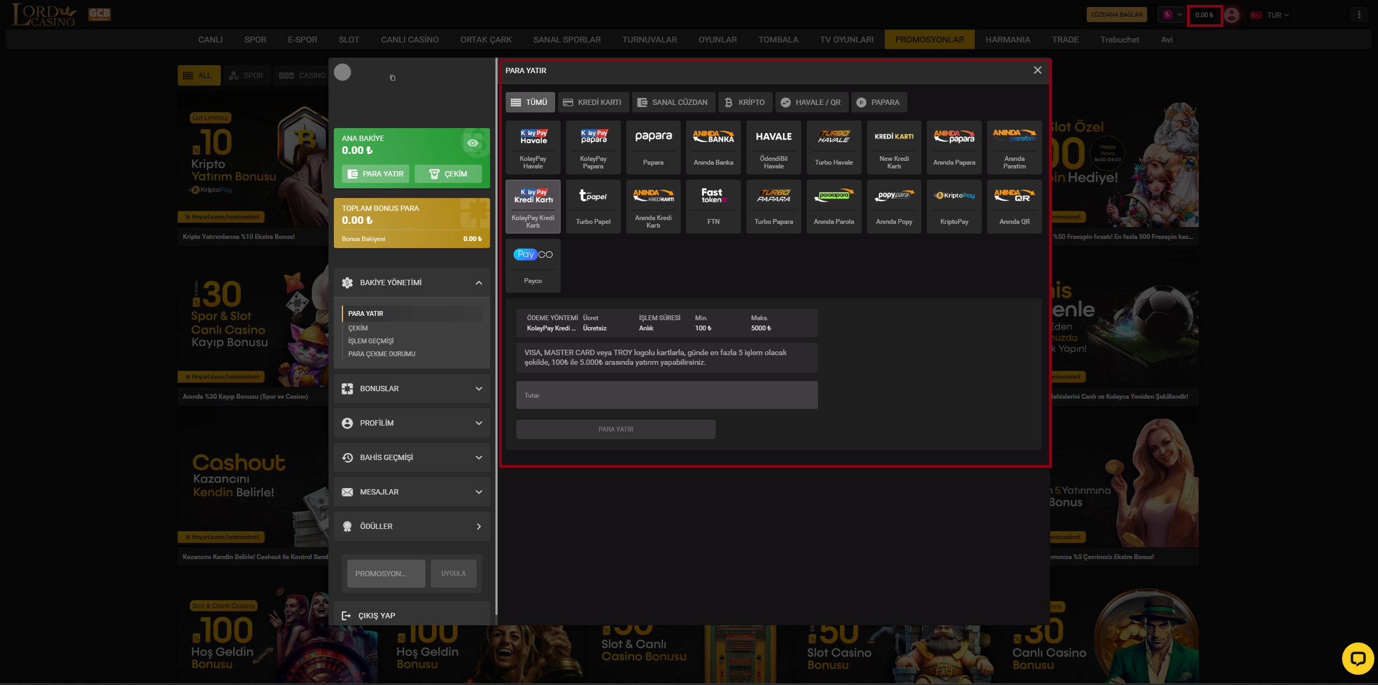This screenshot has height=685, width=1378.
Task: Collapse the Bakiye Yönetimi section
Action: (x=412, y=283)
